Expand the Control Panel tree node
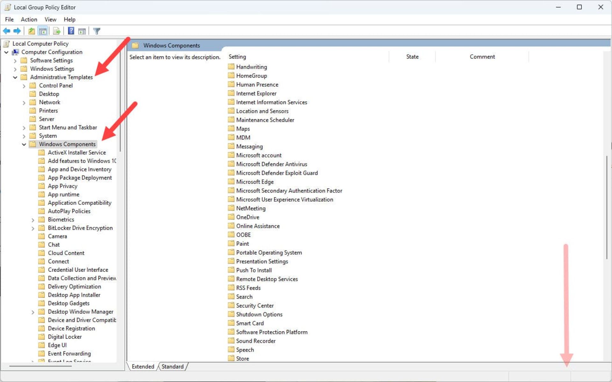The height and width of the screenshot is (382, 612). (24, 86)
